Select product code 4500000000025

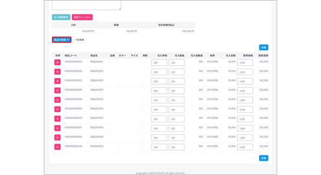pos(73,71)
